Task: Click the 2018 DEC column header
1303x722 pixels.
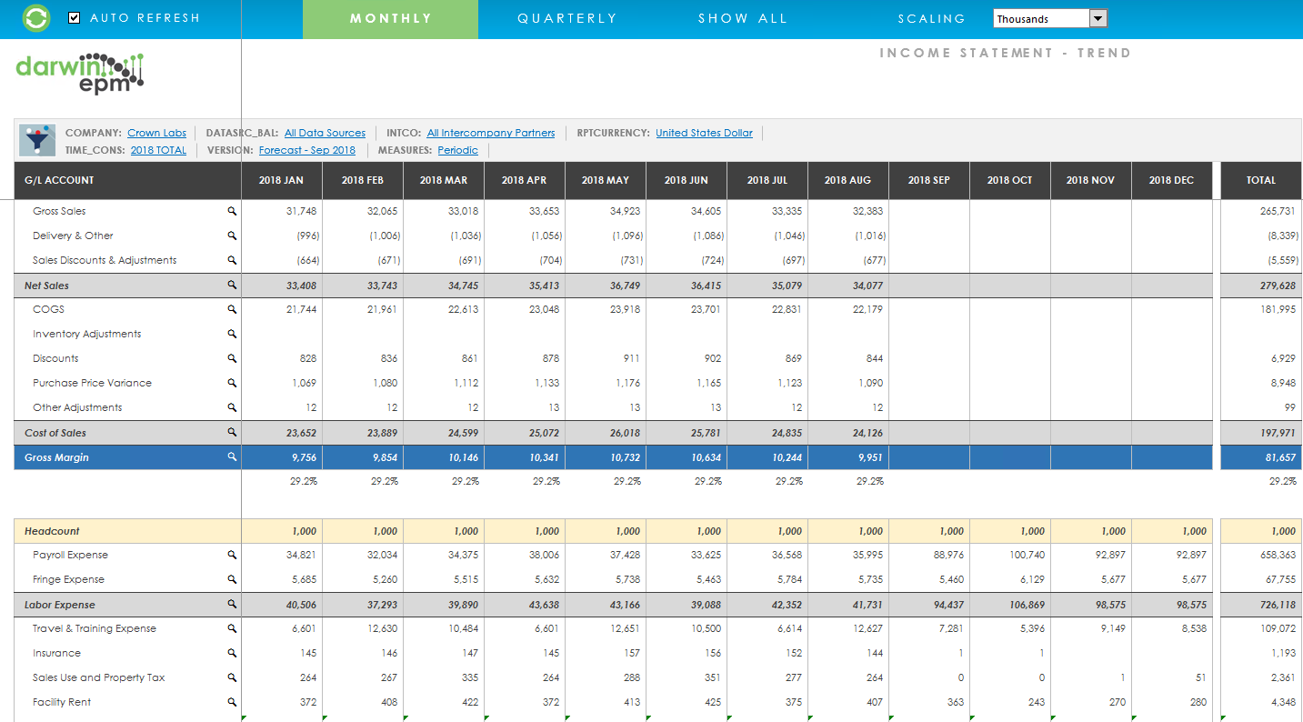Action: tap(1171, 180)
